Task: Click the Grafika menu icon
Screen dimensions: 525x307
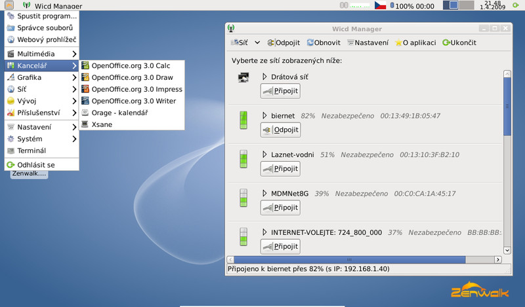Action: (10, 77)
